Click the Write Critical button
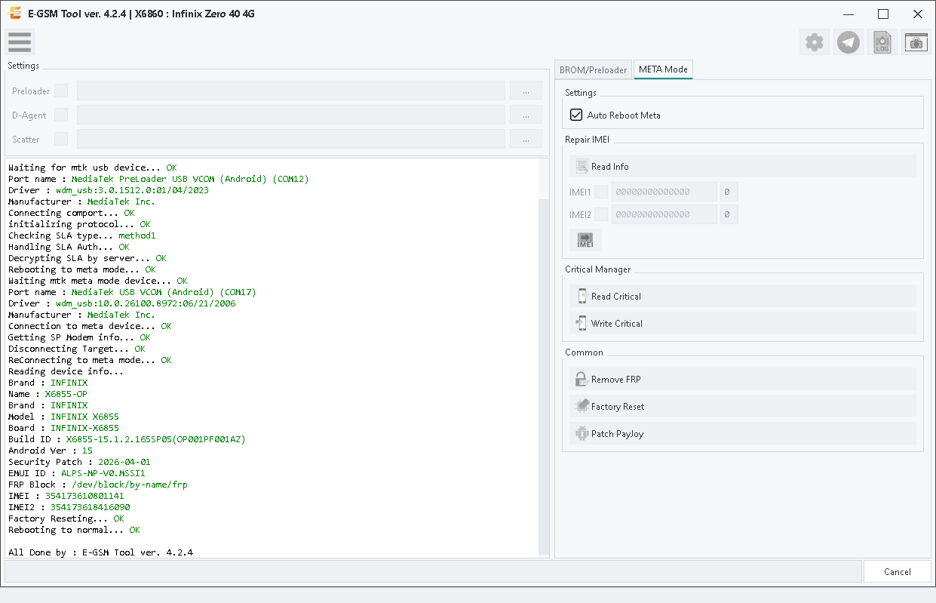Image resolution: width=936 pixels, height=603 pixels. pos(743,324)
